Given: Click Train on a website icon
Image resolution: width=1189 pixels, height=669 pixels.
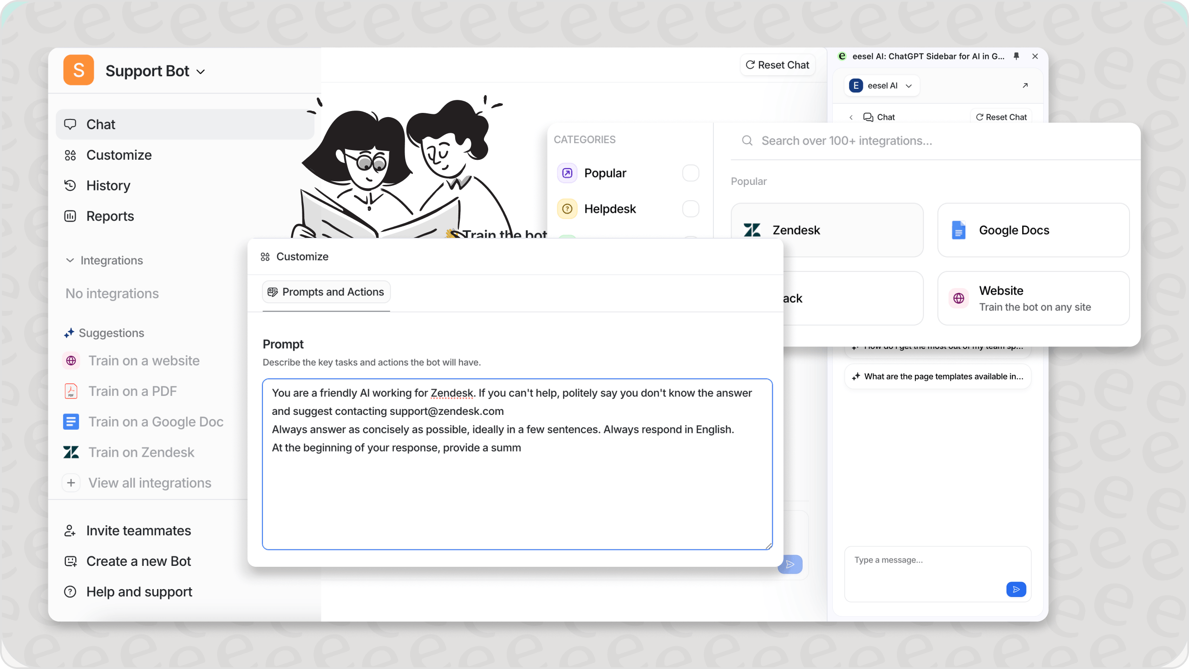Looking at the screenshot, I should click(x=71, y=360).
